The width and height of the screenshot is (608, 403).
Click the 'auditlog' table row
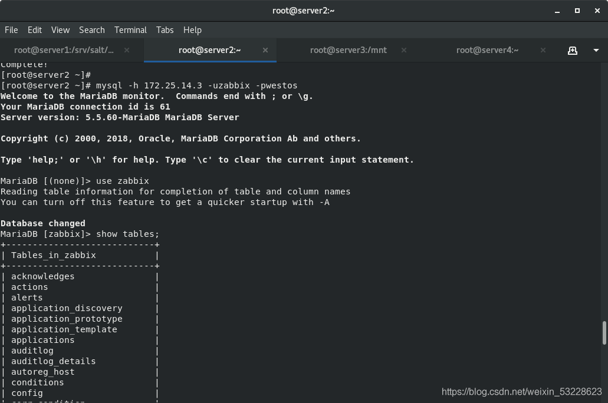pyautogui.click(x=80, y=351)
